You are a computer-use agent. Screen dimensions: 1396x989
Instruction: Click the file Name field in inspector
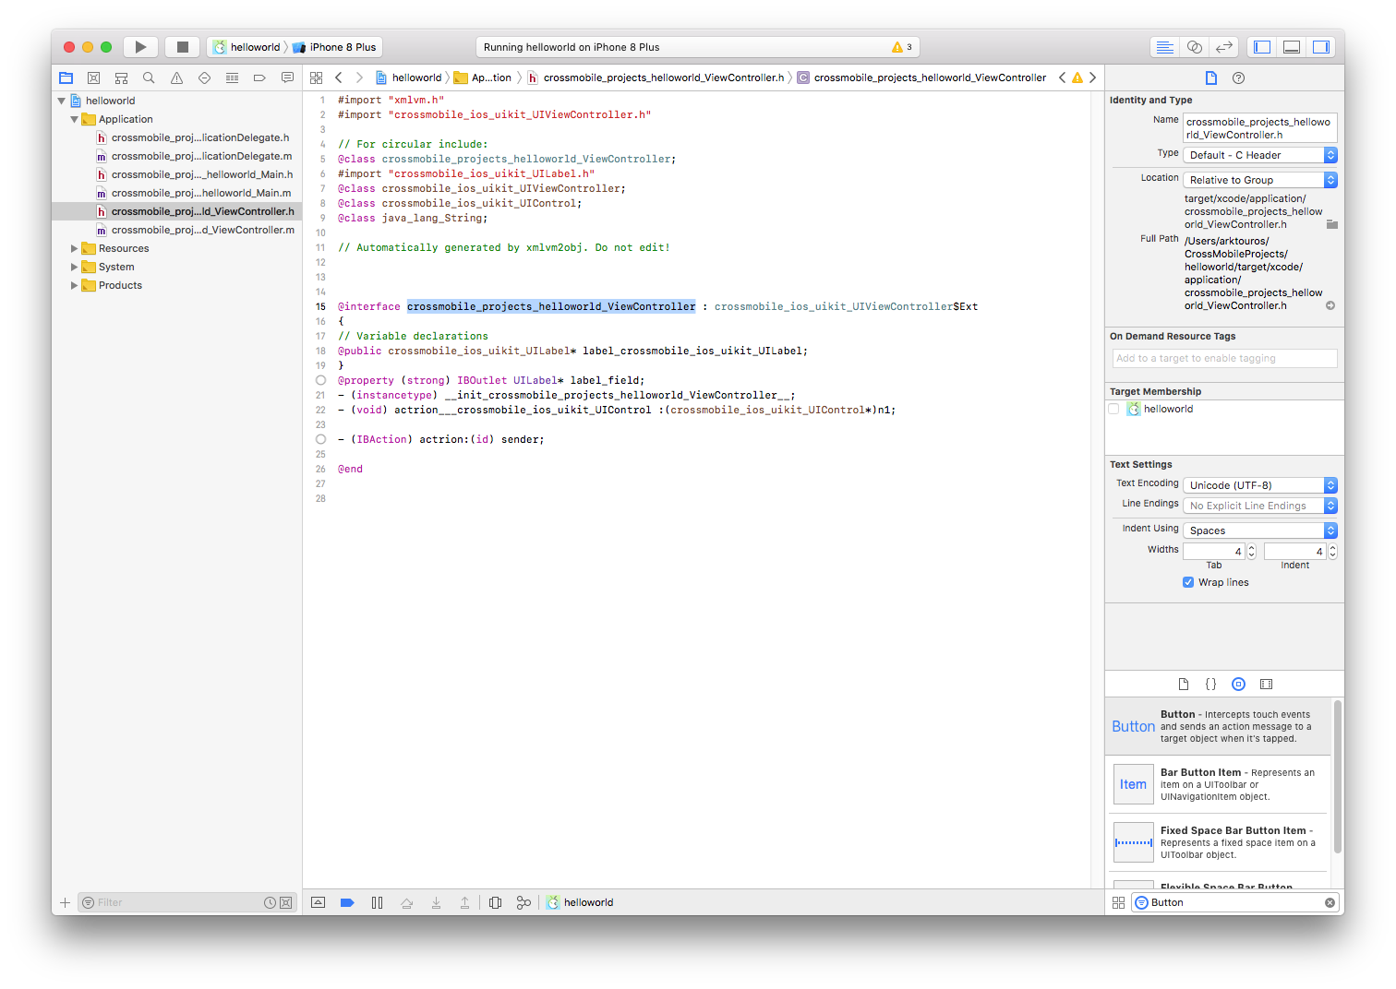[1260, 128]
